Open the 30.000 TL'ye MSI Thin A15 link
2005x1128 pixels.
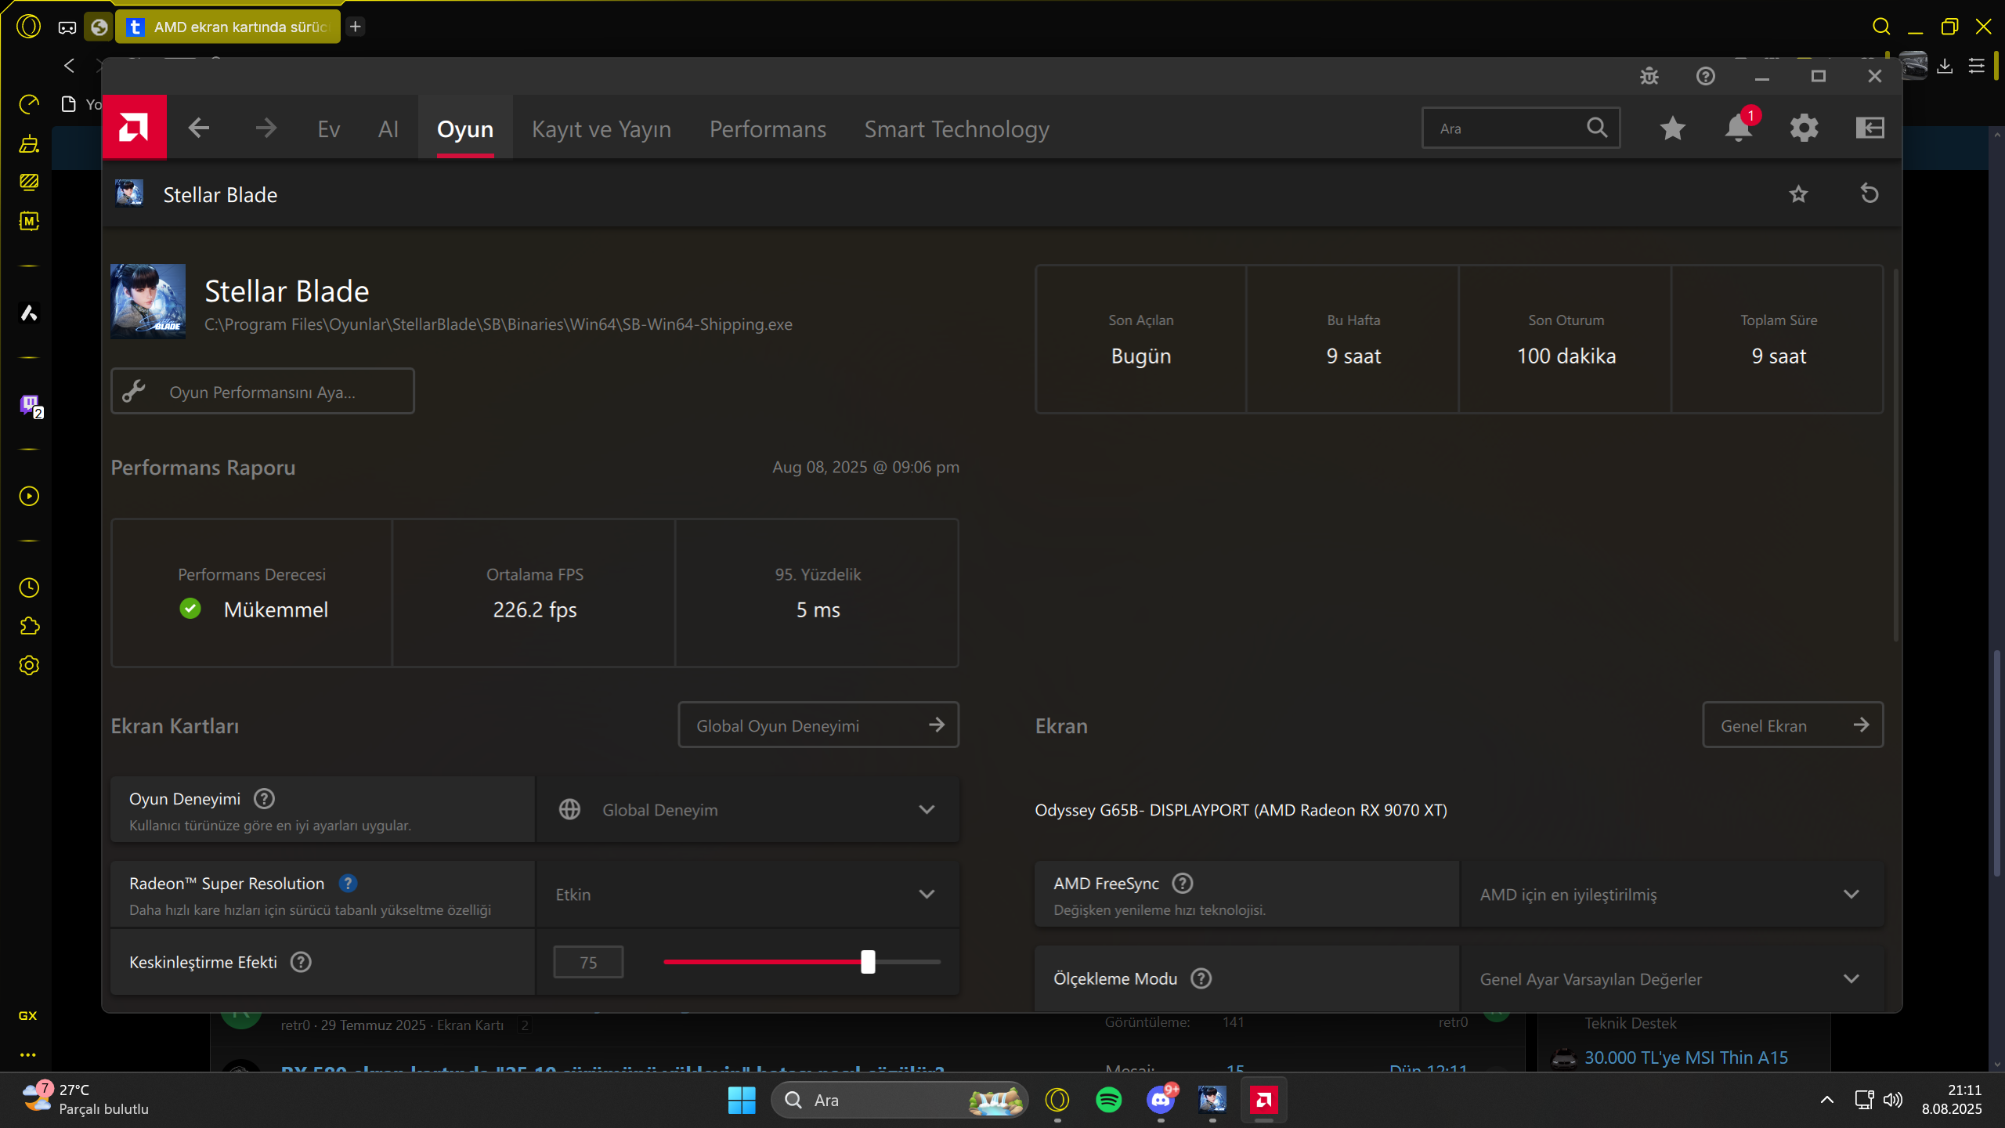coord(1686,1057)
